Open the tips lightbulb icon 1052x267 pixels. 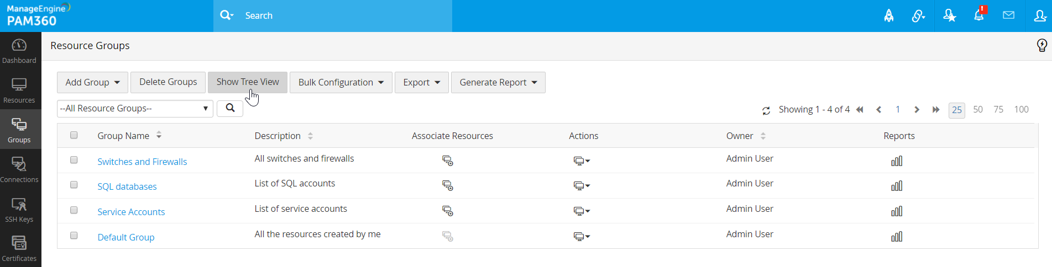(x=1041, y=45)
